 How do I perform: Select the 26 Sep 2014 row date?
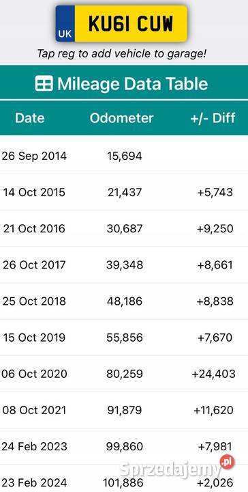(x=34, y=156)
